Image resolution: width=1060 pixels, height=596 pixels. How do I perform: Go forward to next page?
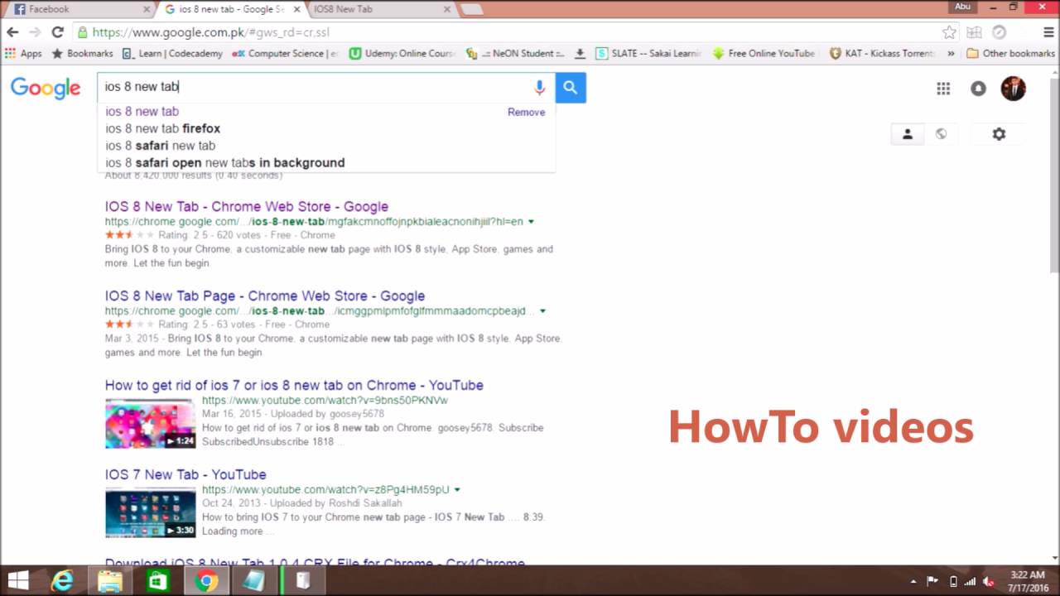click(x=35, y=32)
